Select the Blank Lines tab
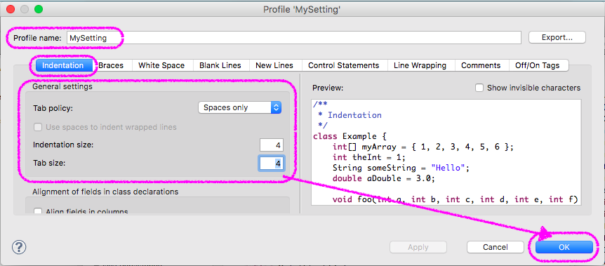This screenshot has height=266, width=605. click(x=220, y=65)
